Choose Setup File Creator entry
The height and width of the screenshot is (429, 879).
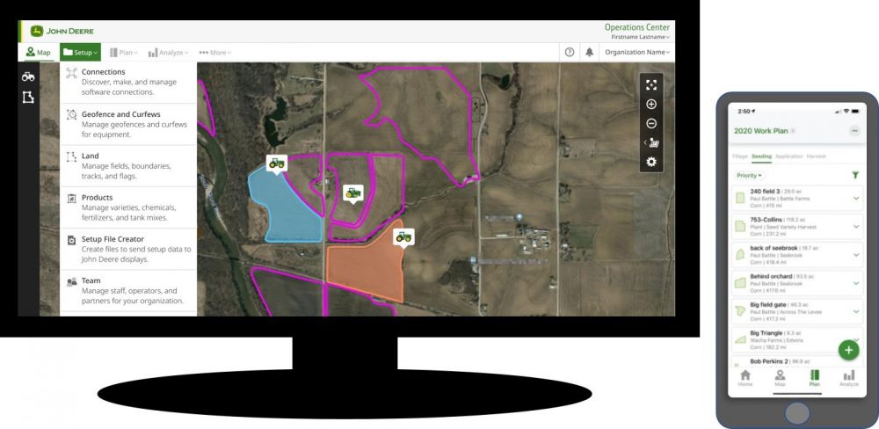coord(128,249)
